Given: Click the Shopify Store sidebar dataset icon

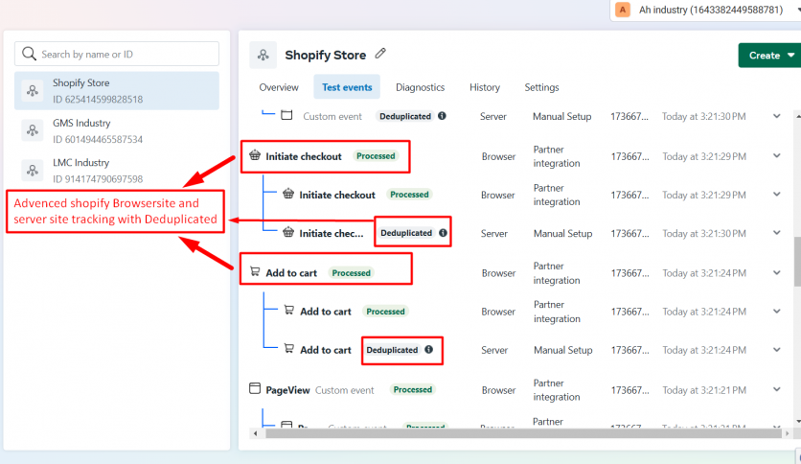Looking at the screenshot, I should [x=33, y=90].
